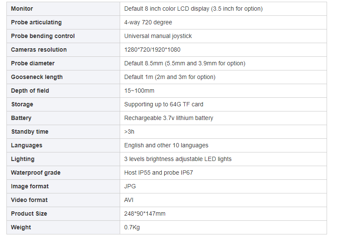Click the JPG image format value
The image size is (342, 237).
(x=130, y=186)
